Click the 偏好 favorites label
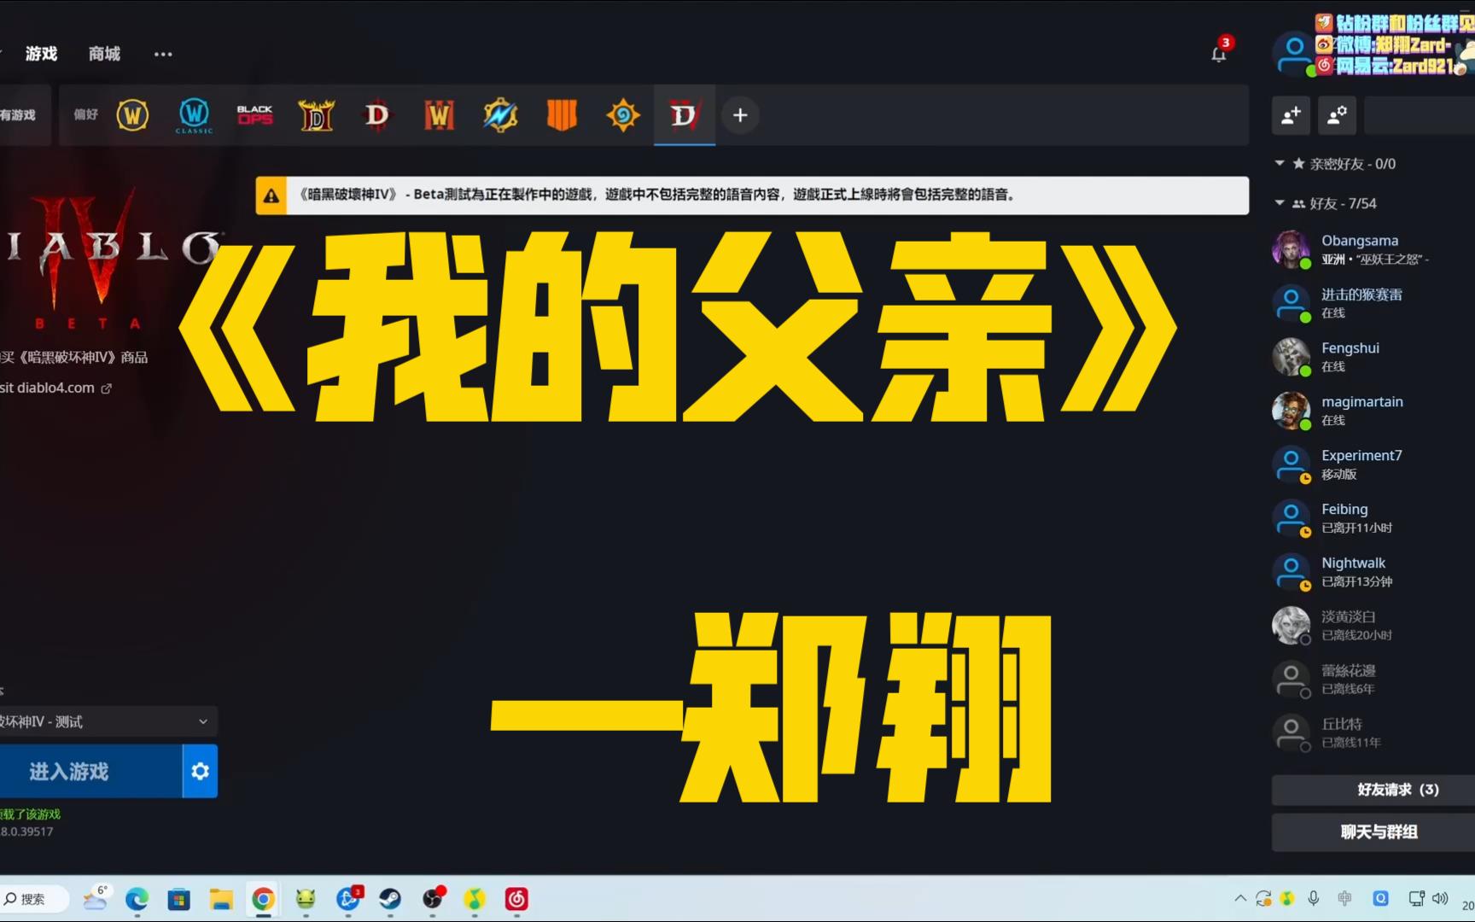Image resolution: width=1475 pixels, height=922 pixels. (x=85, y=114)
